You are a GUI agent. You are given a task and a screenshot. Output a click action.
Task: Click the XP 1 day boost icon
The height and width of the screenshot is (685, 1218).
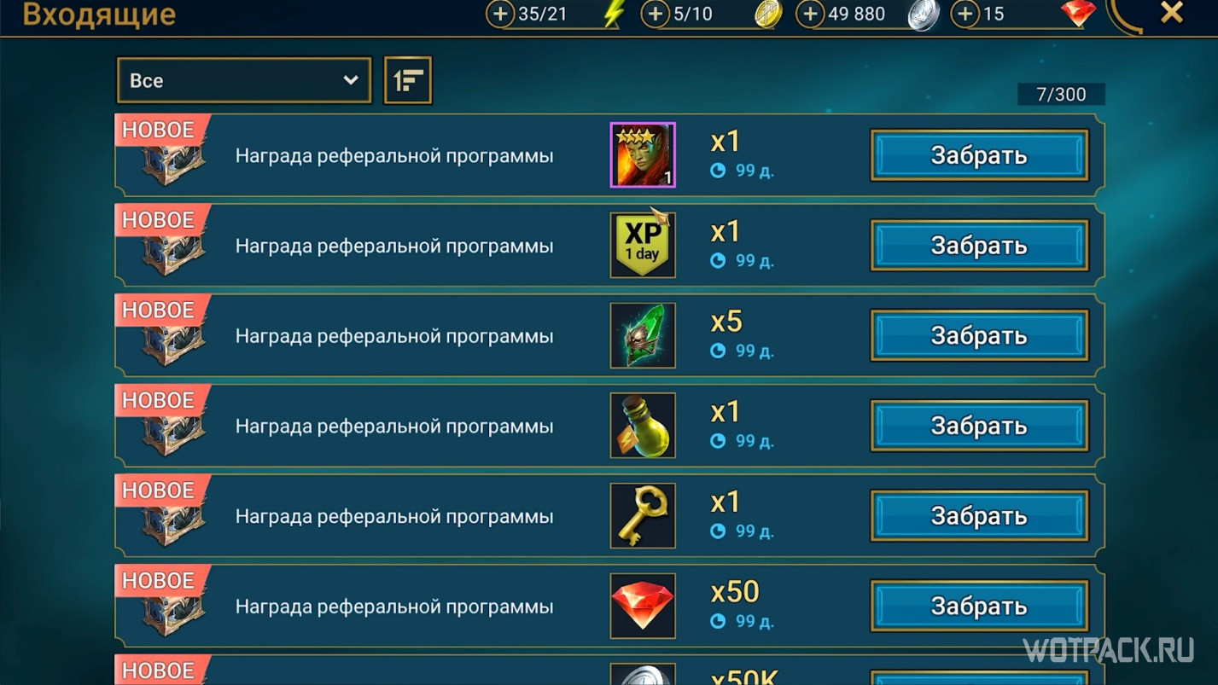click(x=643, y=245)
